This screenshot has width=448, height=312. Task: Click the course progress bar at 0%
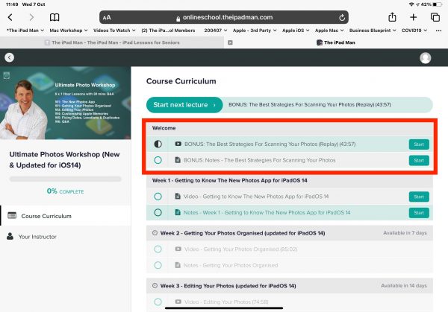click(65, 179)
